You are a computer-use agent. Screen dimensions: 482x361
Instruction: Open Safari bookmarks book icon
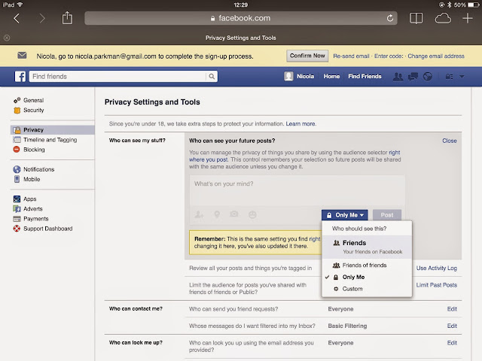(x=416, y=18)
